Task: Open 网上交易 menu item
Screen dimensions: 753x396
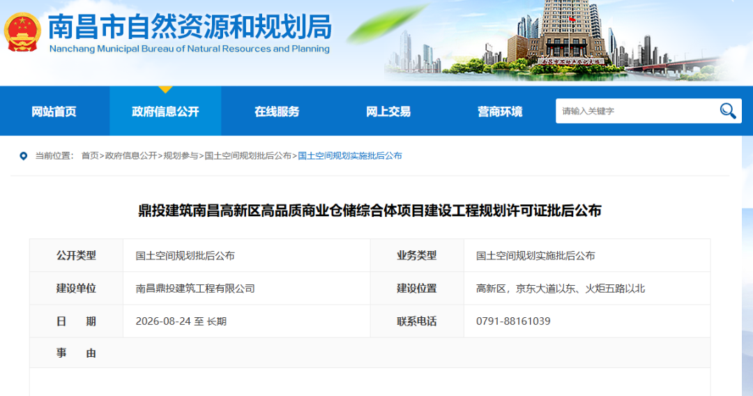Action: pyautogui.click(x=388, y=112)
